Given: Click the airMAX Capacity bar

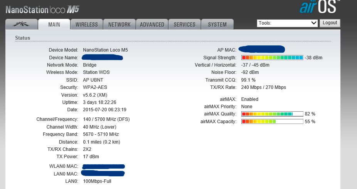Looking at the screenshot, I should [272, 122].
